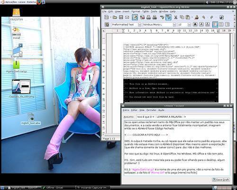Click the Open folder icon in Writer
Viewport: 237px width, 190px height.
115,17
